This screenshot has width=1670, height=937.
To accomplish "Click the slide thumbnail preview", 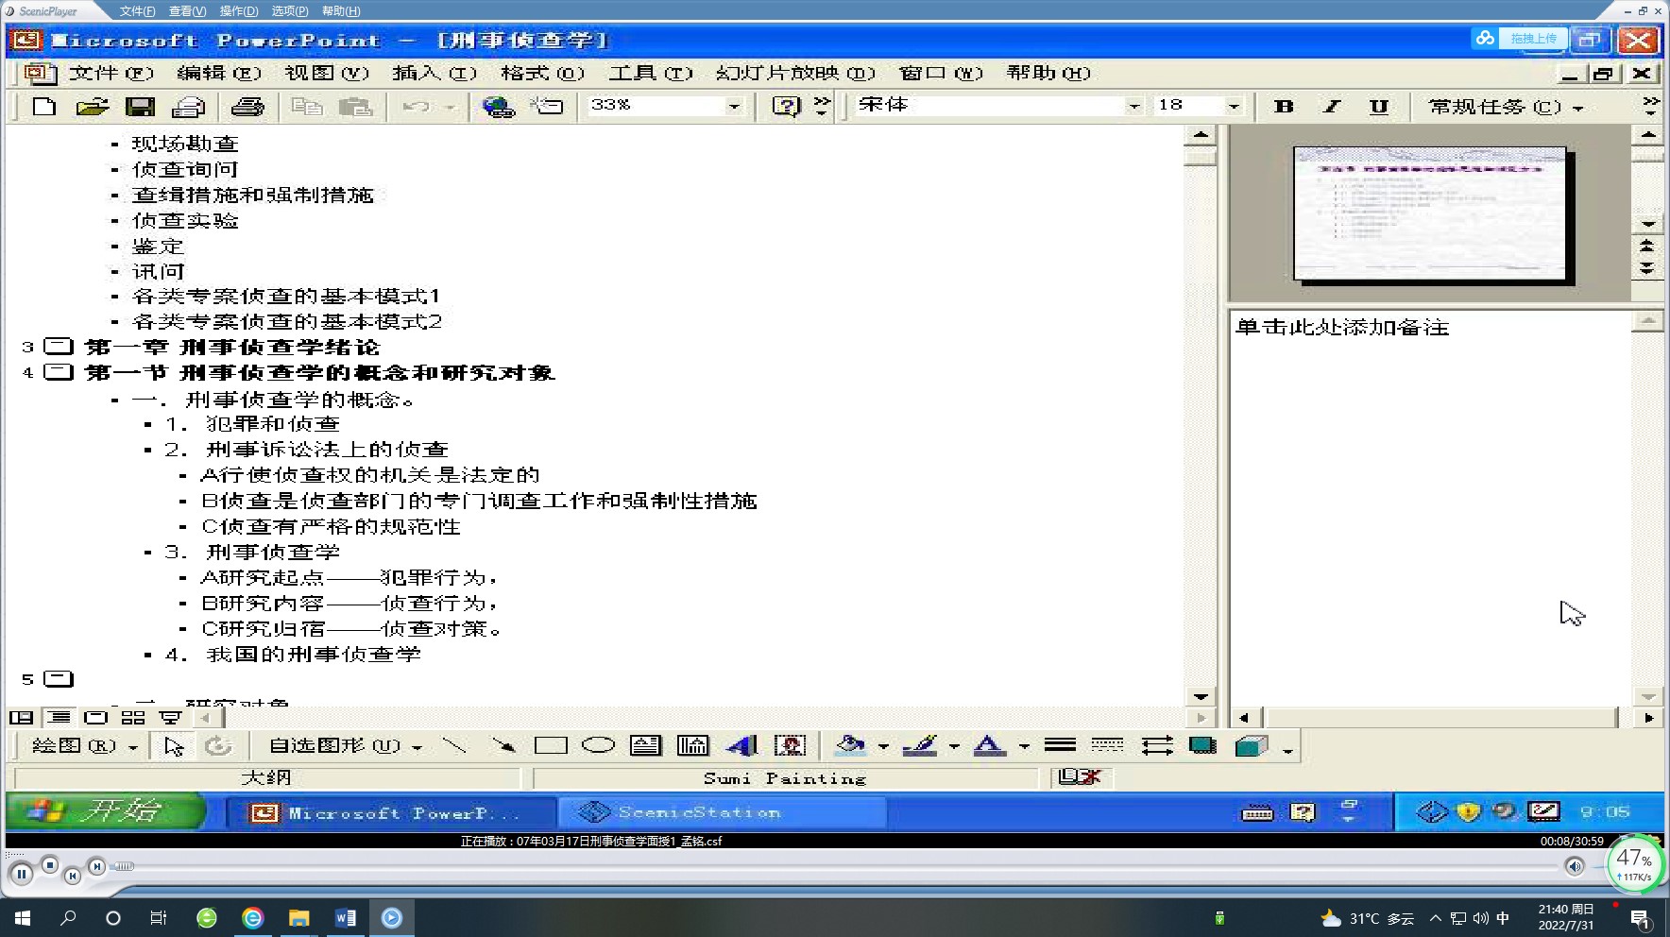I will pos(1429,213).
